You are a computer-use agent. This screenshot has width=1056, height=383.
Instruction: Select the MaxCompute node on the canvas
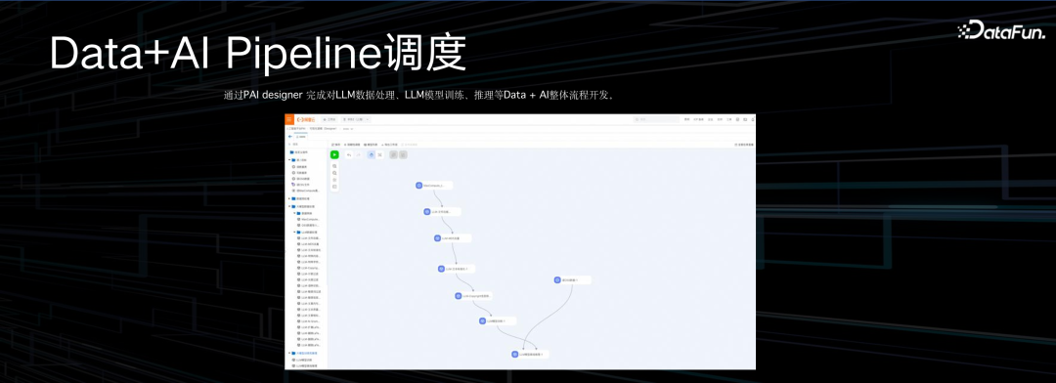tap(434, 185)
